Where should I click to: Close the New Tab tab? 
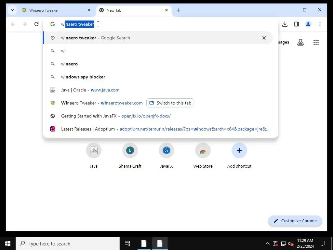tap(166, 10)
